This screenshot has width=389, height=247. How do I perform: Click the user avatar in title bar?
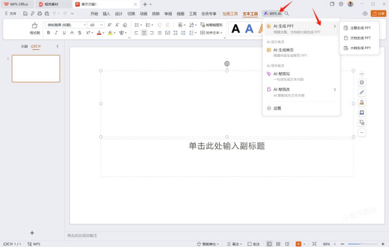pos(350,4)
